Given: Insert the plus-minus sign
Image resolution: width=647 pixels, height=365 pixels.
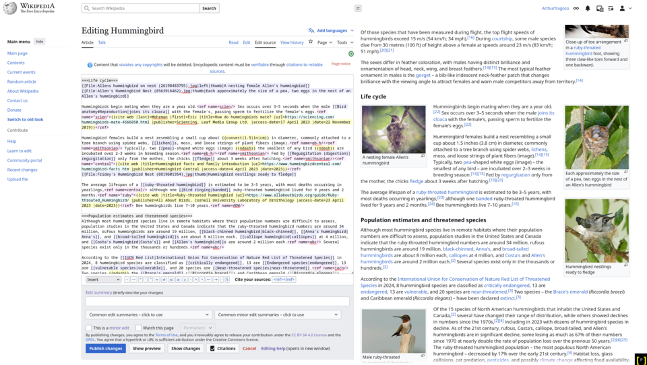Looking at the screenshot, I should click(x=185, y=279).
